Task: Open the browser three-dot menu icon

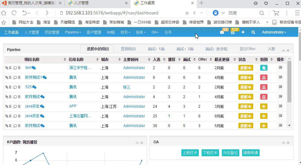Action: 287,13
